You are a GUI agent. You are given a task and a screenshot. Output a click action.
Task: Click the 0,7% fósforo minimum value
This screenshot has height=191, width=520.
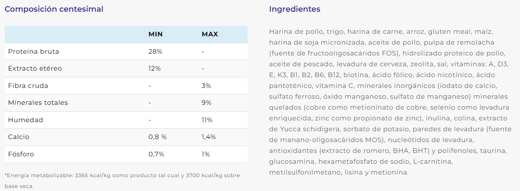(x=156, y=154)
